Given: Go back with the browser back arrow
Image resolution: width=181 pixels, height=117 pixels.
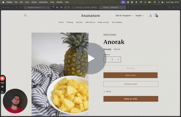Looking at the screenshot, I should (x=12, y=7).
